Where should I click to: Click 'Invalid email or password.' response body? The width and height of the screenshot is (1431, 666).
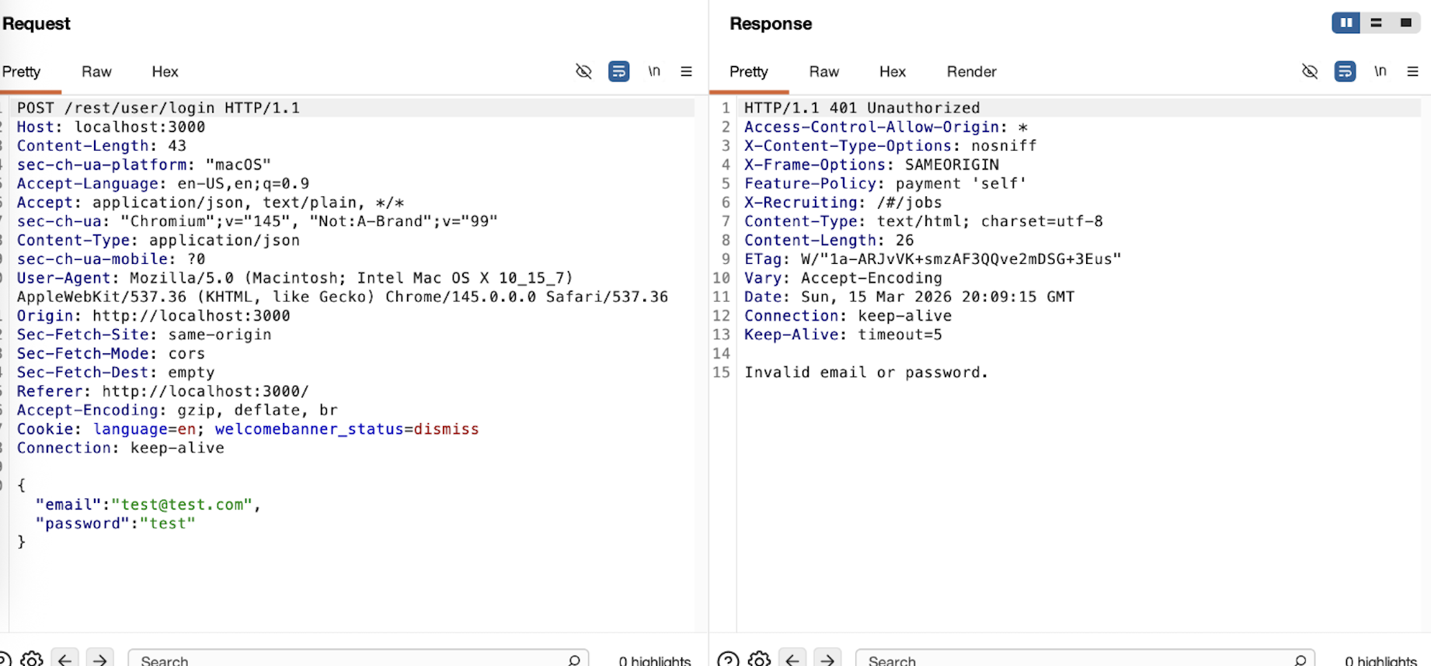tap(866, 372)
